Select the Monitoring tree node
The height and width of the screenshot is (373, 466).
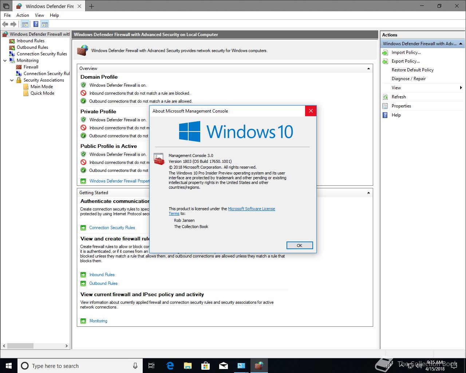point(27,60)
